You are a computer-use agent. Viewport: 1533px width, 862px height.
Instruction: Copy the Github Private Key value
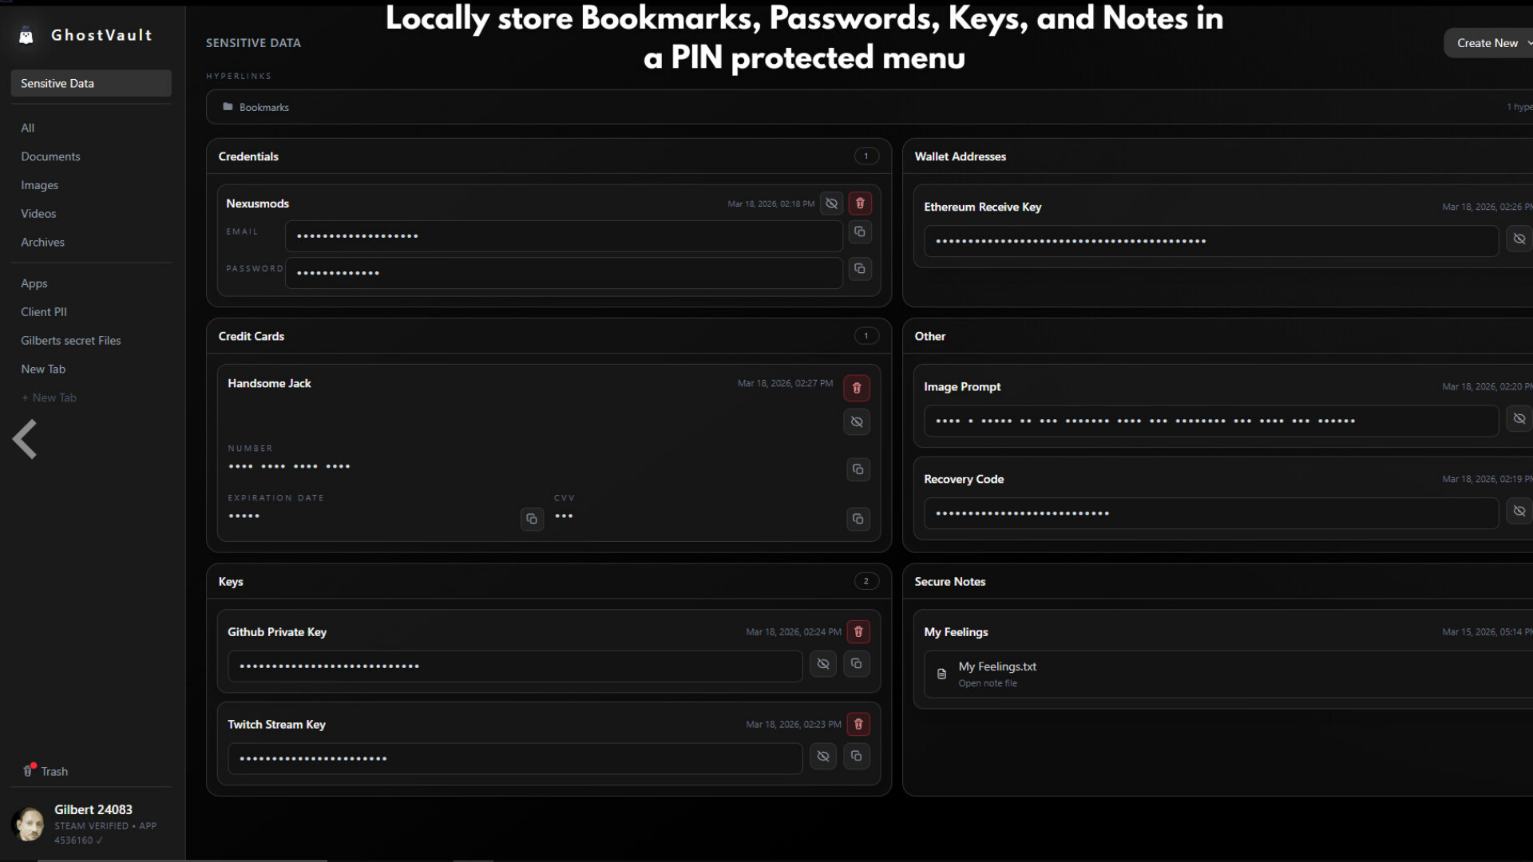click(857, 663)
